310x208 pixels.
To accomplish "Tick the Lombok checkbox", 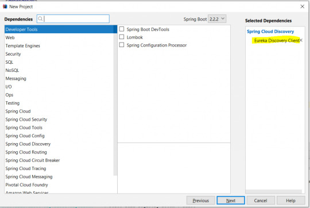I will click(122, 37).
